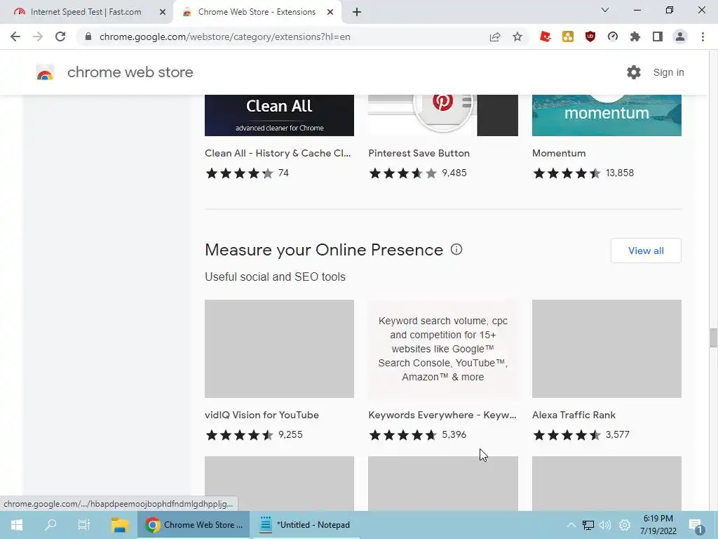Switch to the Internet Speed Test Fast.com tab
The image size is (718, 539).
[x=86, y=12]
